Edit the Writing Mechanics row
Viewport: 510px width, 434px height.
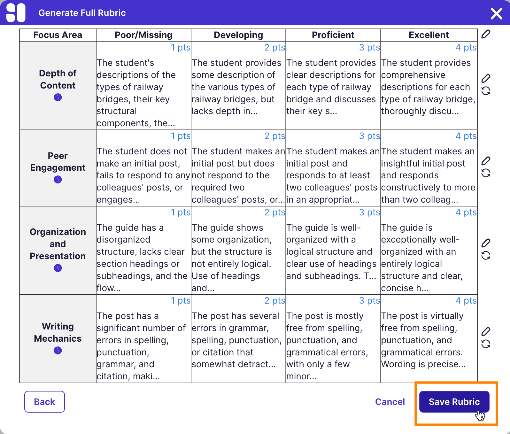click(x=486, y=331)
